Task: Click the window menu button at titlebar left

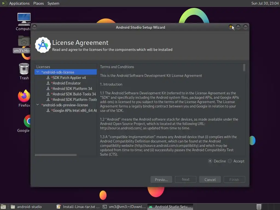Action: point(35,27)
